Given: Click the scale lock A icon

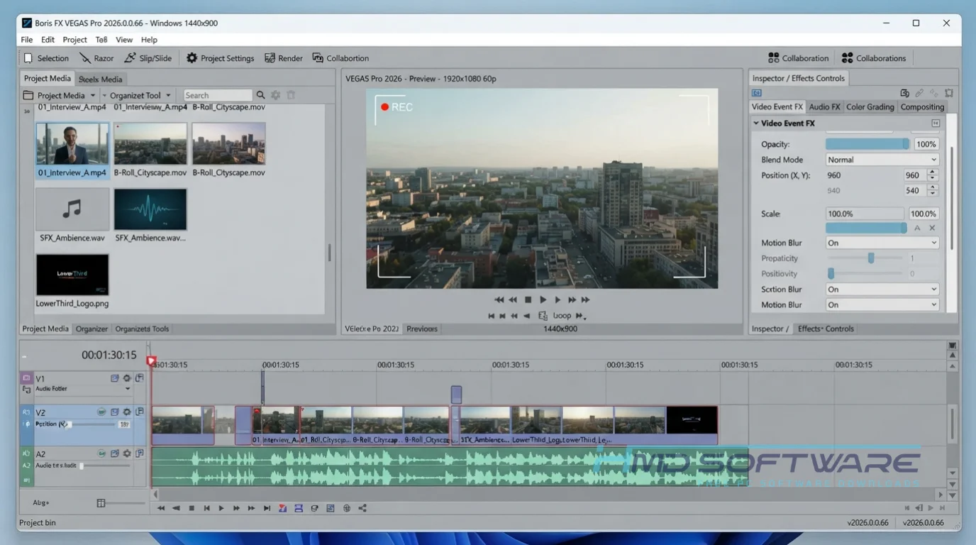Looking at the screenshot, I should click(917, 229).
